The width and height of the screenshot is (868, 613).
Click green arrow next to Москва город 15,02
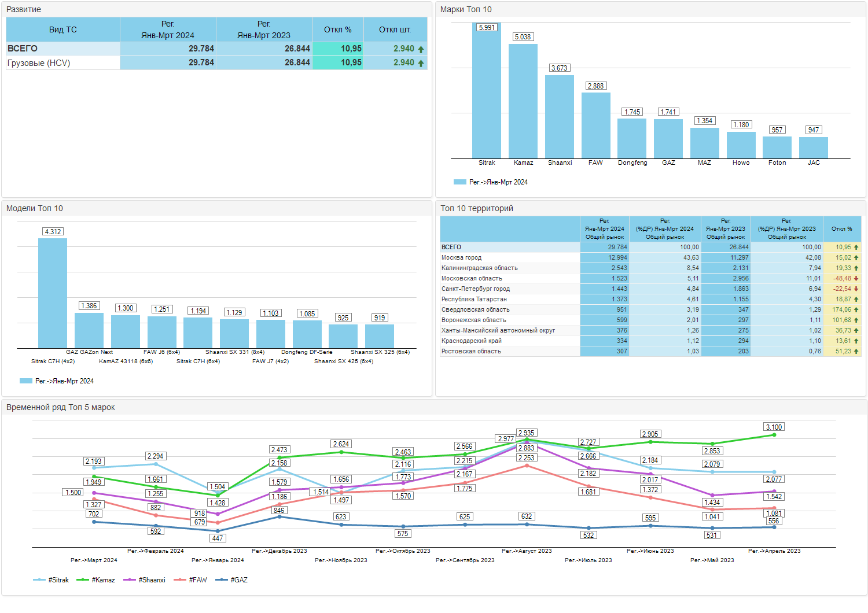tap(856, 258)
